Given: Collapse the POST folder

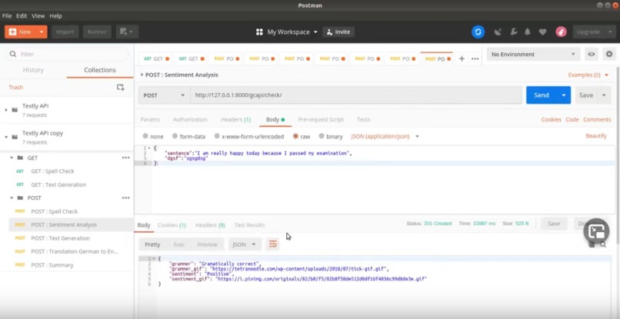Looking at the screenshot, I should tap(11, 198).
